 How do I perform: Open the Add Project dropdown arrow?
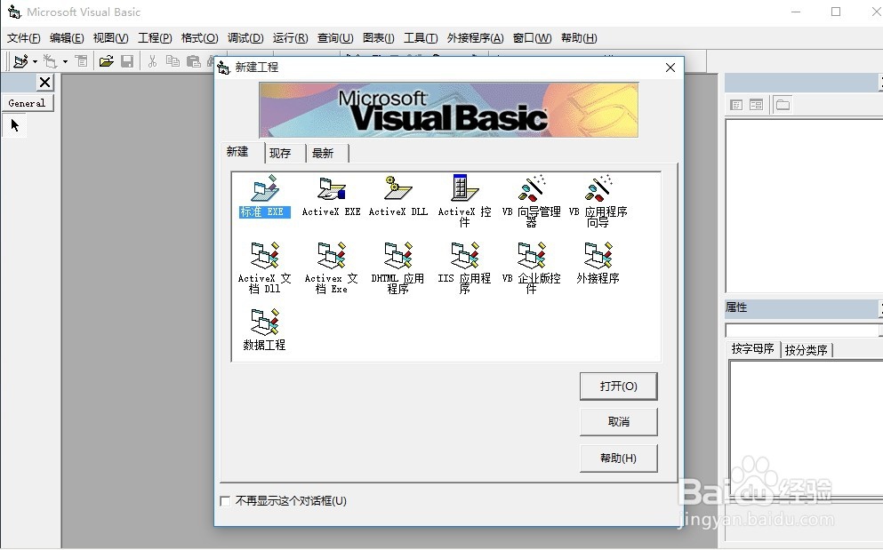click(35, 61)
